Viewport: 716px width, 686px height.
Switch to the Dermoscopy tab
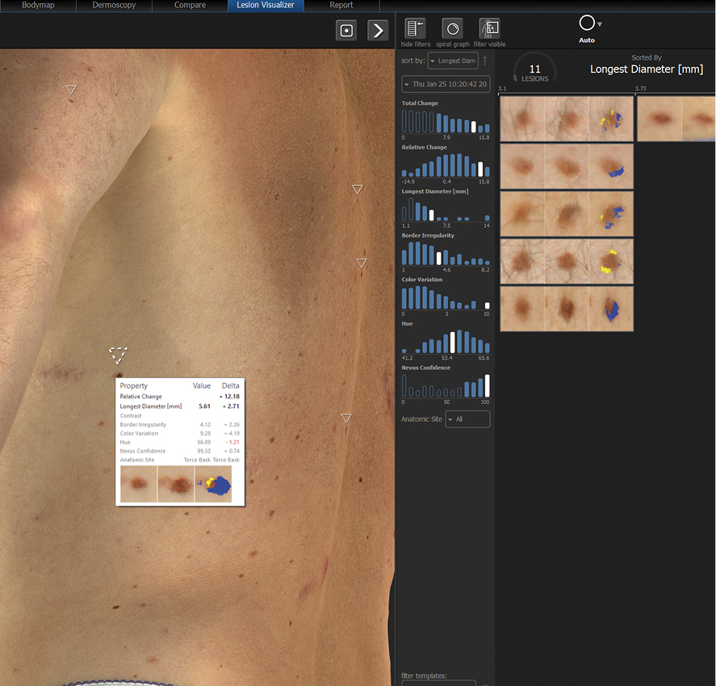point(114,6)
